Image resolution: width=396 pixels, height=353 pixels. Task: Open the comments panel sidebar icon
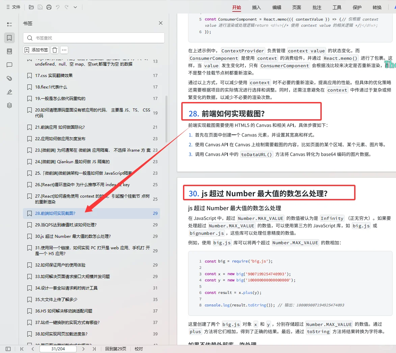point(9,65)
